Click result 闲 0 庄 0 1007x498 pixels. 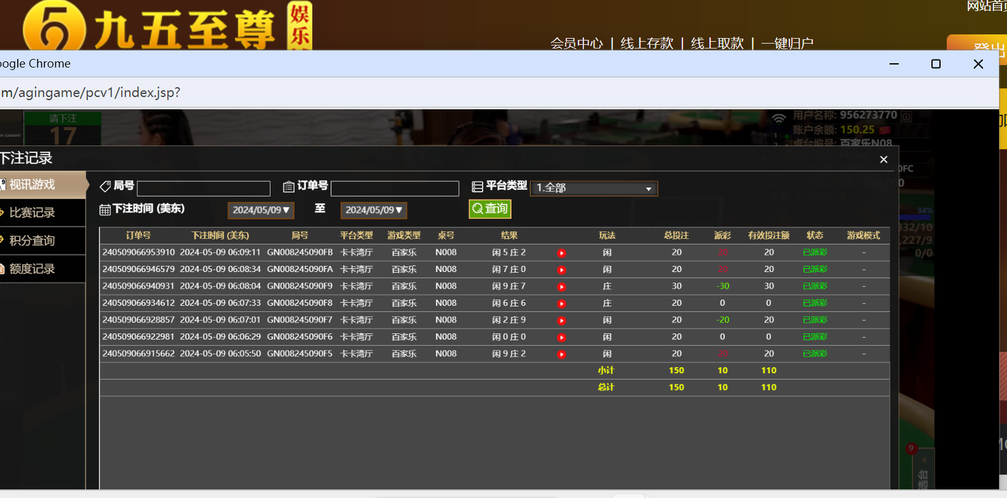(x=509, y=337)
